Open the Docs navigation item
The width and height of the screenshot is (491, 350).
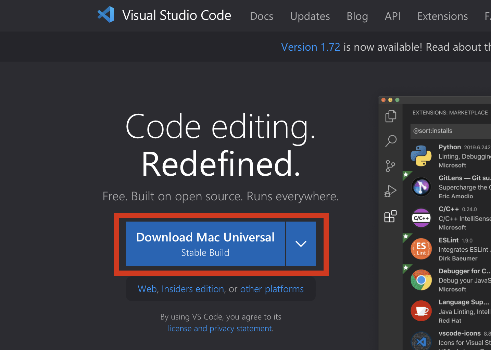pyautogui.click(x=262, y=16)
